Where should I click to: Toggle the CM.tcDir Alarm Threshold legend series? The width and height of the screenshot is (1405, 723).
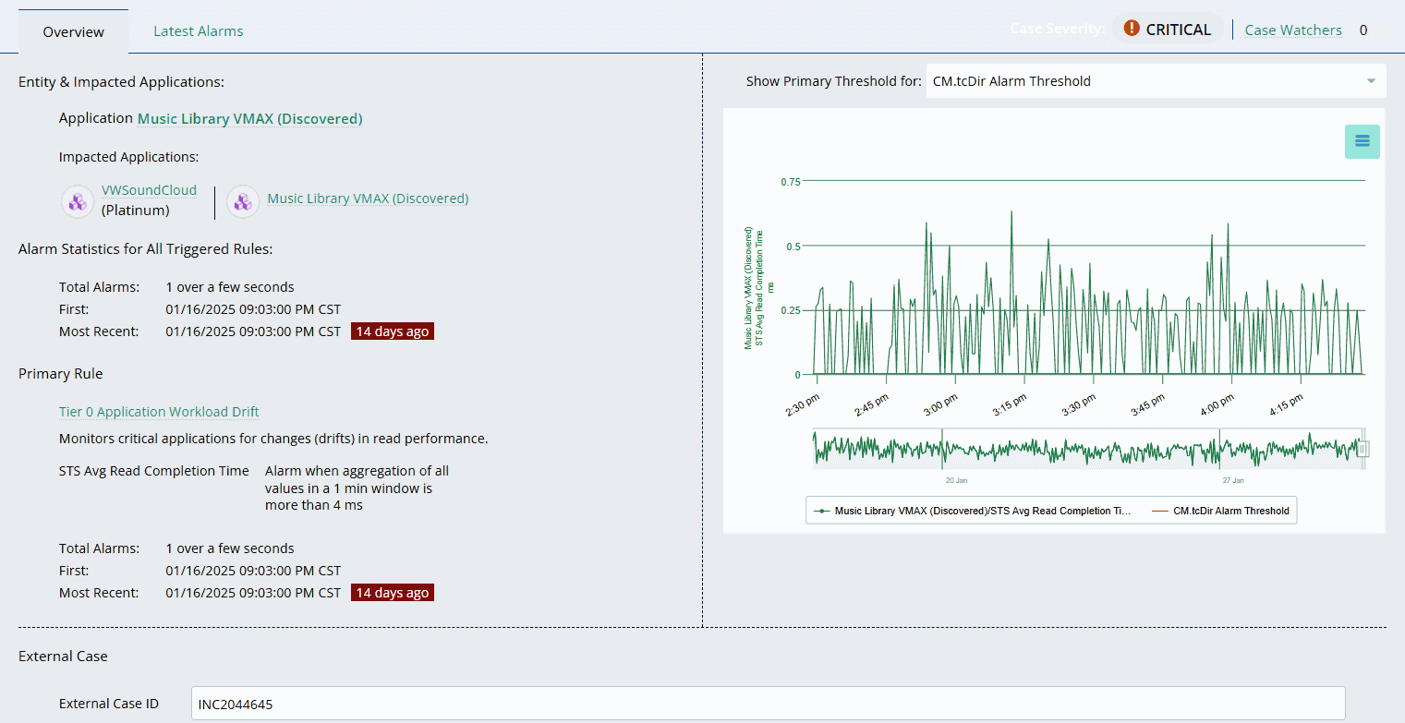pos(1219,511)
